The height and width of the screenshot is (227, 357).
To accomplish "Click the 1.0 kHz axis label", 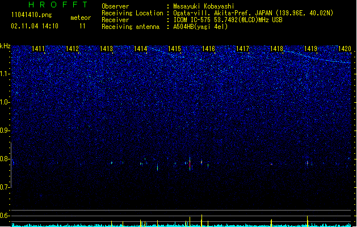I will coord(5,102).
